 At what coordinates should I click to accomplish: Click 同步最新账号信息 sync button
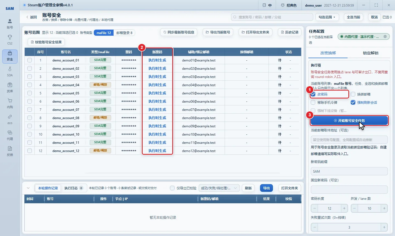click(x=179, y=32)
